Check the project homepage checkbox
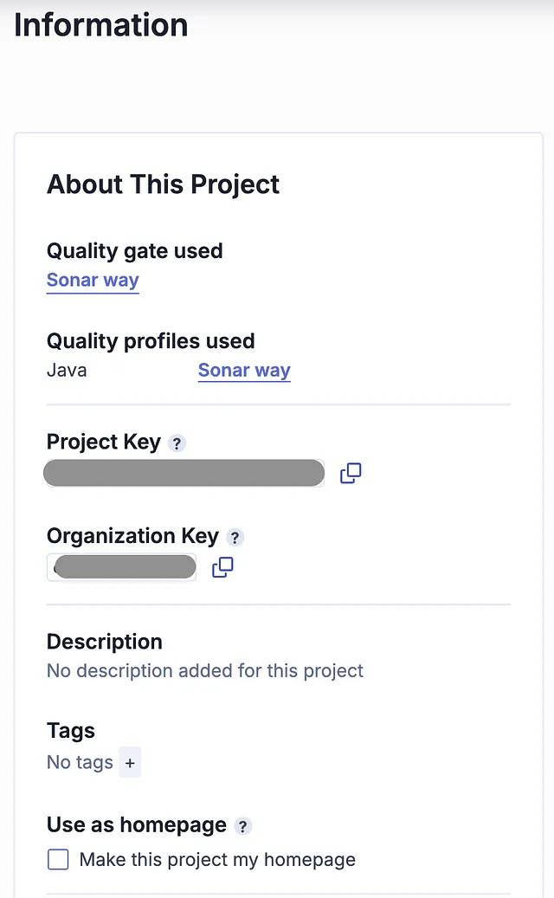Image resolution: width=554 pixels, height=898 pixels. coord(58,859)
